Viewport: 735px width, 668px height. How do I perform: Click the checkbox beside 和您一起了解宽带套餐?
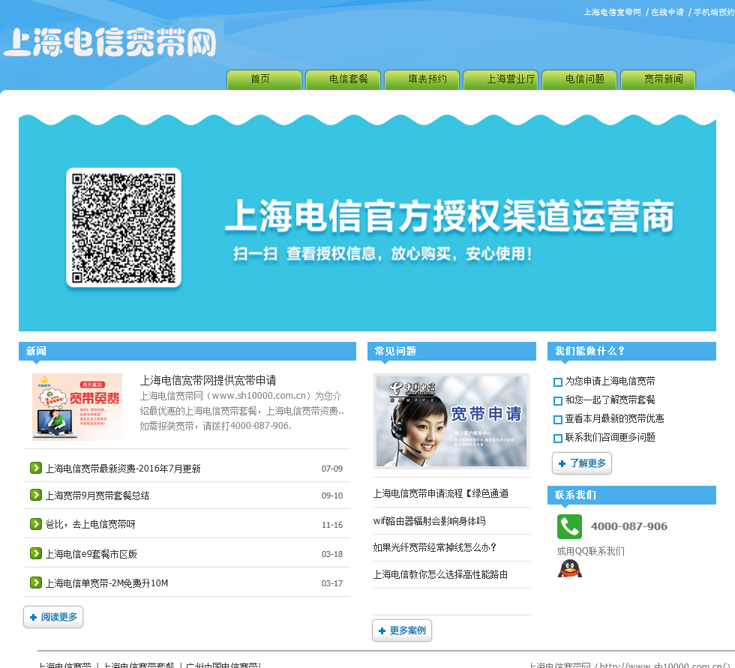(x=558, y=401)
